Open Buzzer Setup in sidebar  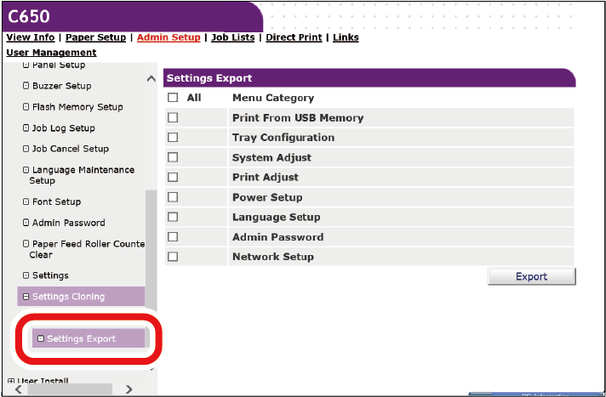pos(61,86)
